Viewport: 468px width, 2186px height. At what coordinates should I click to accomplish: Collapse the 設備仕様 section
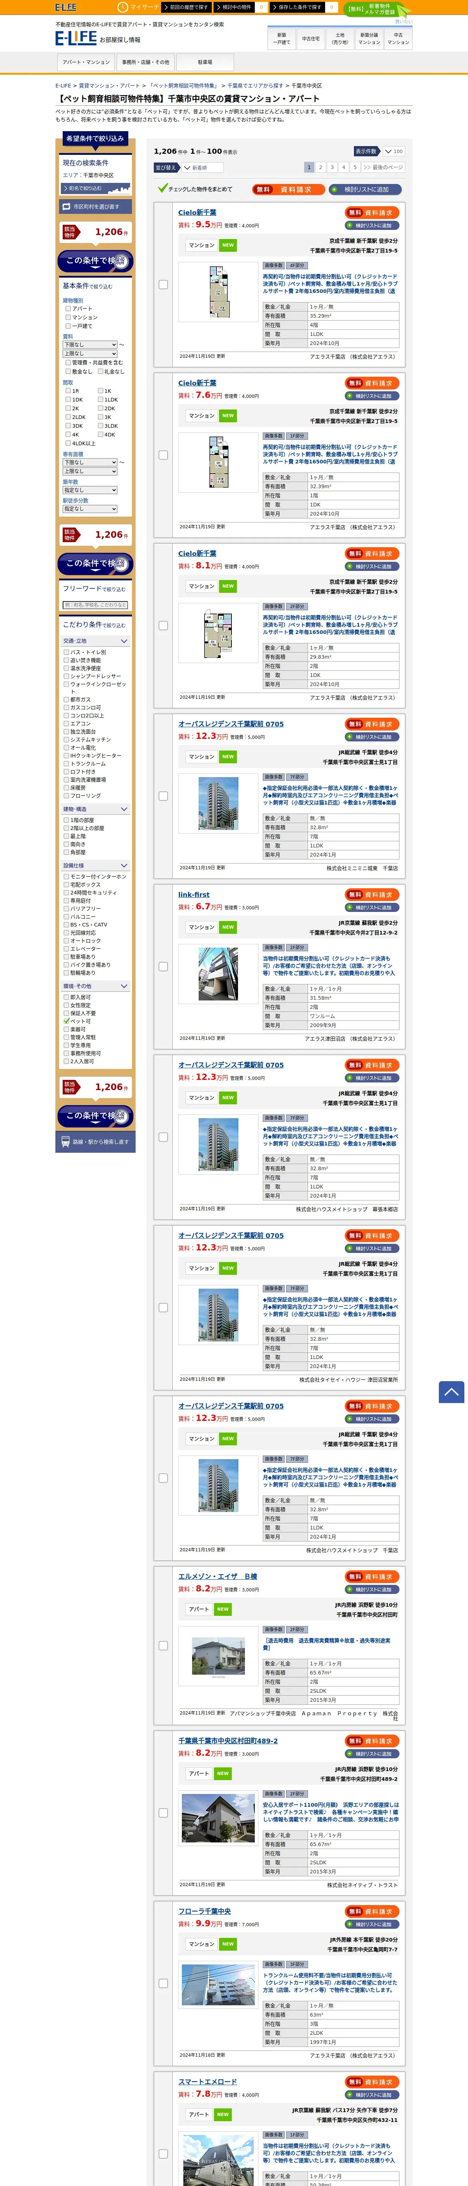click(x=95, y=866)
